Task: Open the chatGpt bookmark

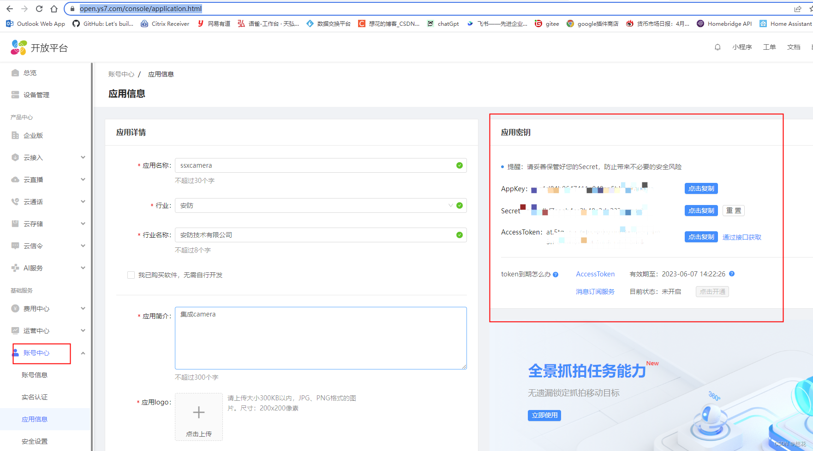Action: click(443, 23)
